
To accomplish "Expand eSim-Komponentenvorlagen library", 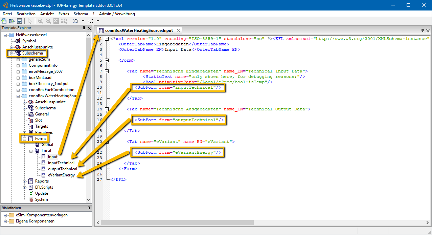I will [x=5, y=215].
